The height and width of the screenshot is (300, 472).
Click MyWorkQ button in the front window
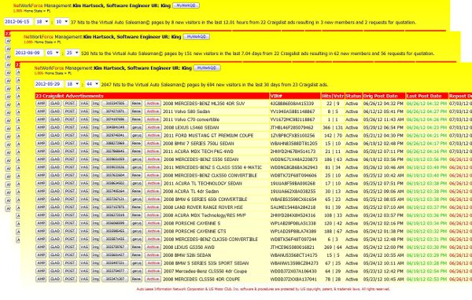click(x=207, y=68)
